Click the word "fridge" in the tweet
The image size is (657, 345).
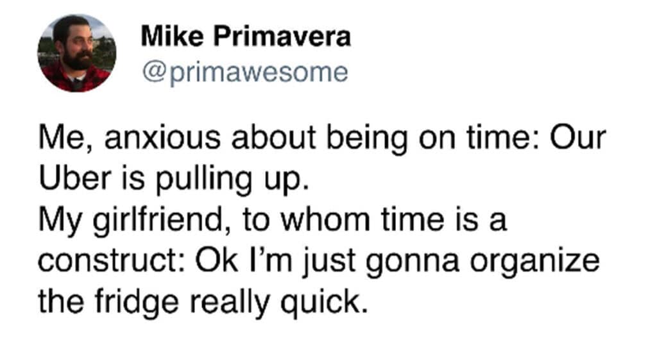pos(137,301)
